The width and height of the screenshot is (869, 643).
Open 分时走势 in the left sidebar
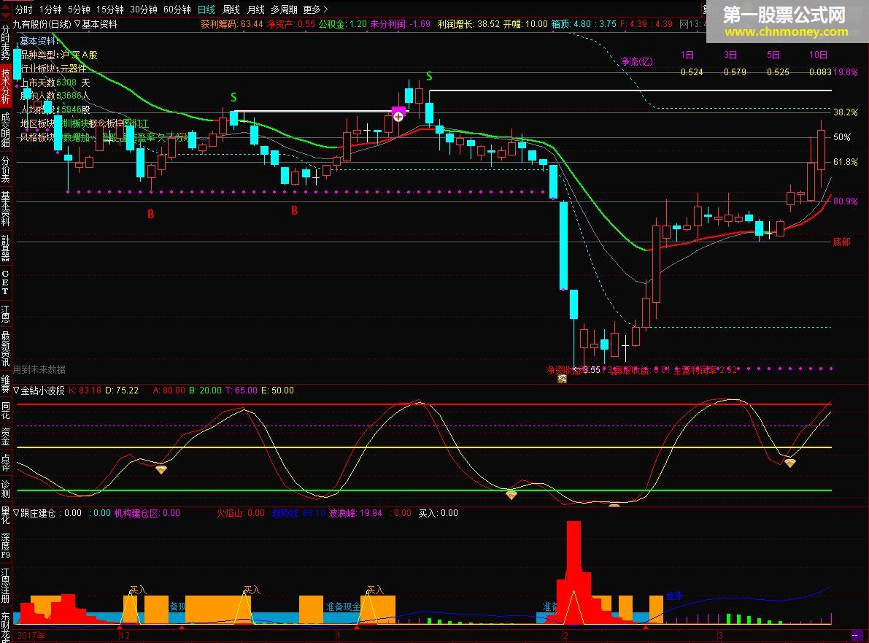[x=6, y=44]
